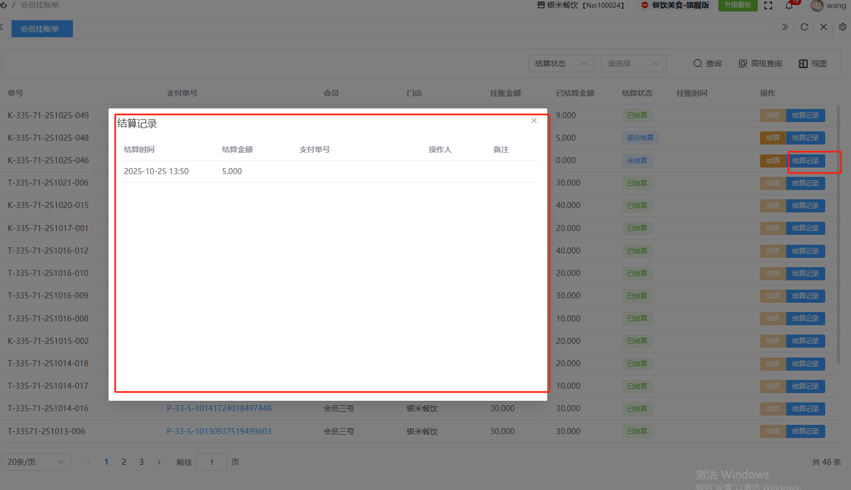This screenshot has height=490, width=851.
Task: Close the 结算记录 dialog with X
Action: (534, 120)
